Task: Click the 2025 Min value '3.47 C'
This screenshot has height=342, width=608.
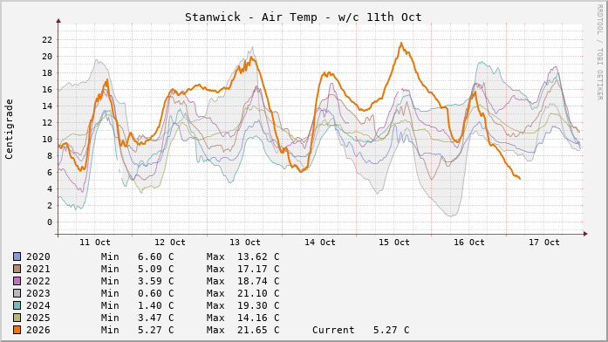Action: pos(156,318)
